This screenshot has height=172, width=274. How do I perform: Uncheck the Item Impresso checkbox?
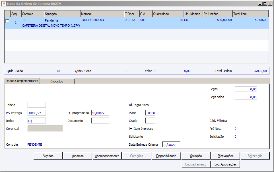[131, 129]
